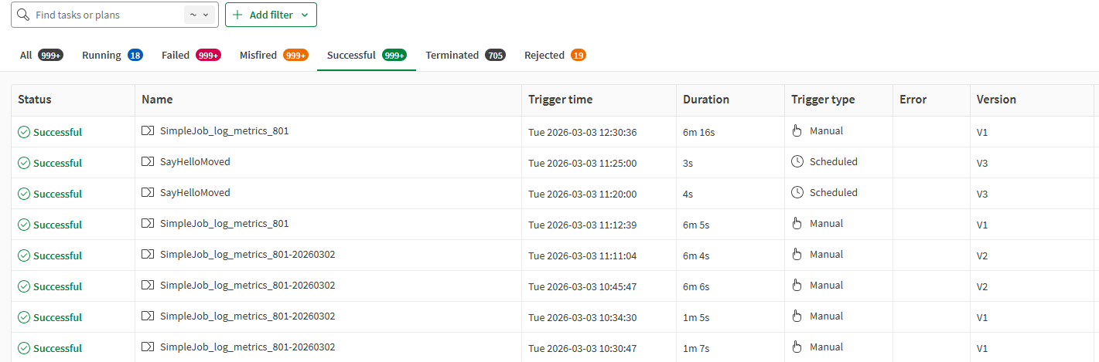Click the plus icon in Add filter
Image resolution: width=1099 pixels, height=362 pixels.
237,15
